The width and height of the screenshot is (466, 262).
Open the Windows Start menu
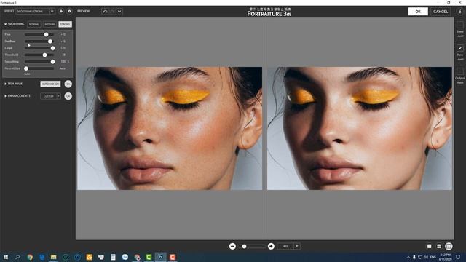click(6, 257)
